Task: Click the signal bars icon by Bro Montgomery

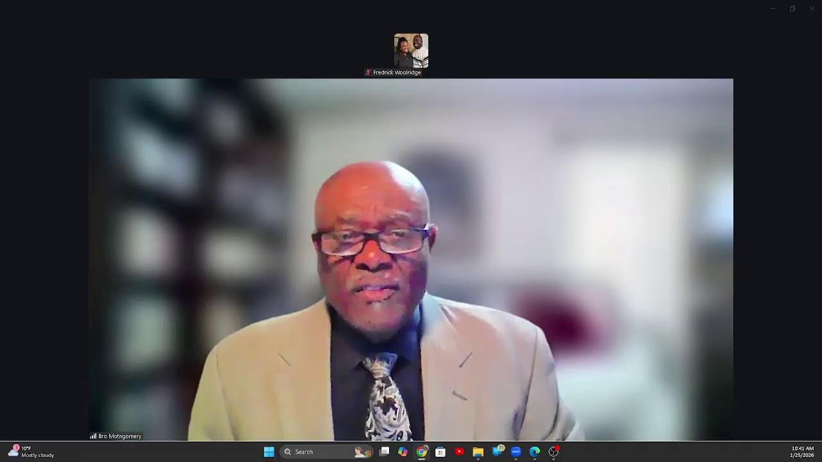Action: [93, 436]
